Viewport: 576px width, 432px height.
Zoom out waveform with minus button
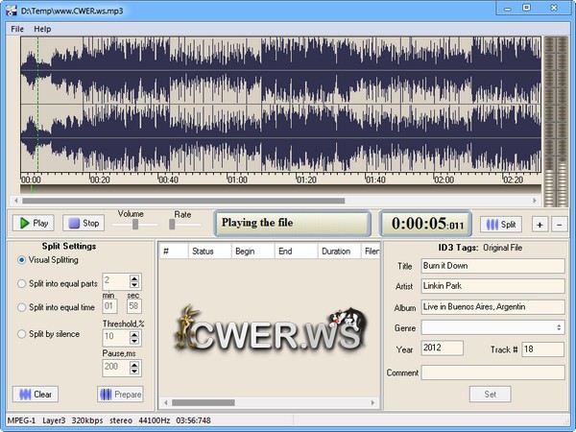[x=560, y=224]
